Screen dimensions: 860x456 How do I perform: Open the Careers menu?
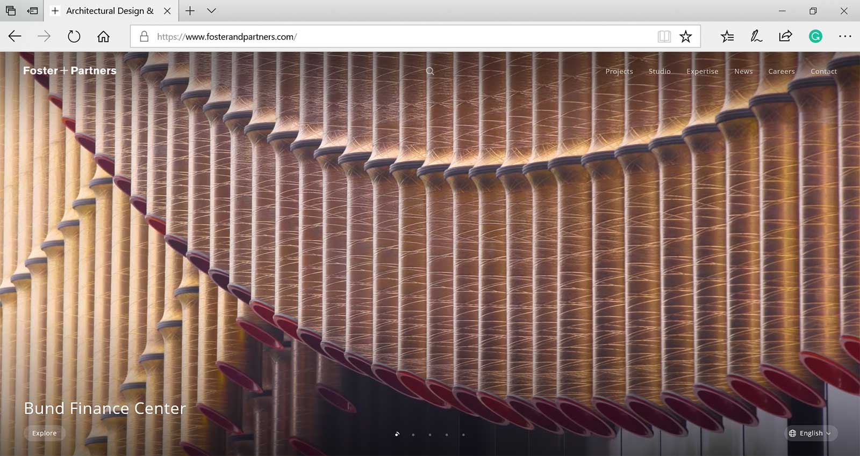(782, 71)
